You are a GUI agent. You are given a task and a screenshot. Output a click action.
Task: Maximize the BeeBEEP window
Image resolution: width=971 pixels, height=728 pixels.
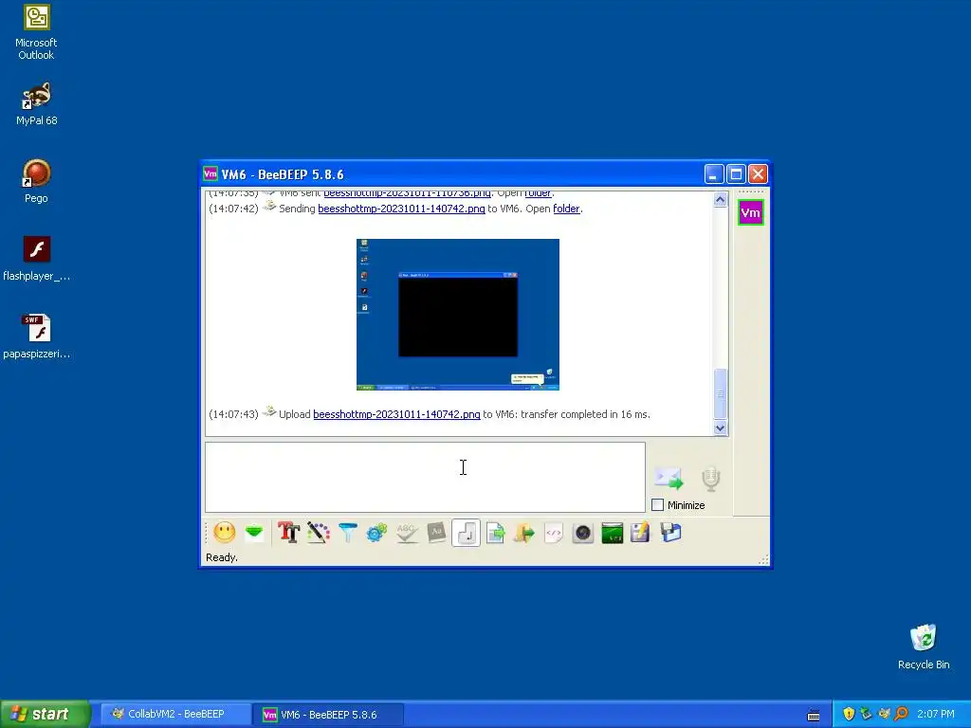736,174
